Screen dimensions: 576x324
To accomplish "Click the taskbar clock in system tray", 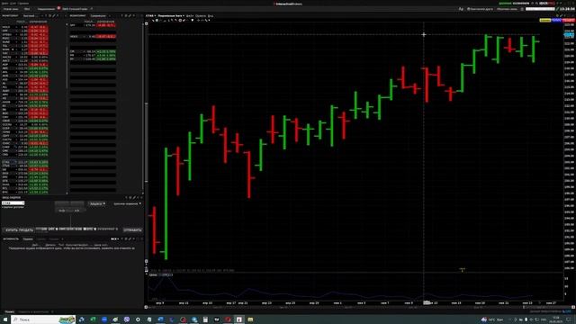I will tap(556, 319).
